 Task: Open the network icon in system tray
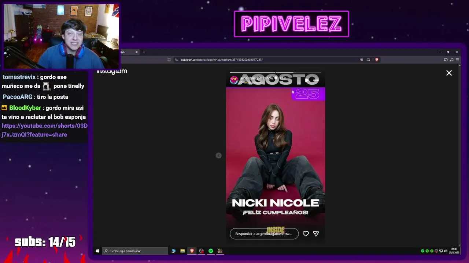pyautogui.click(x=441, y=251)
